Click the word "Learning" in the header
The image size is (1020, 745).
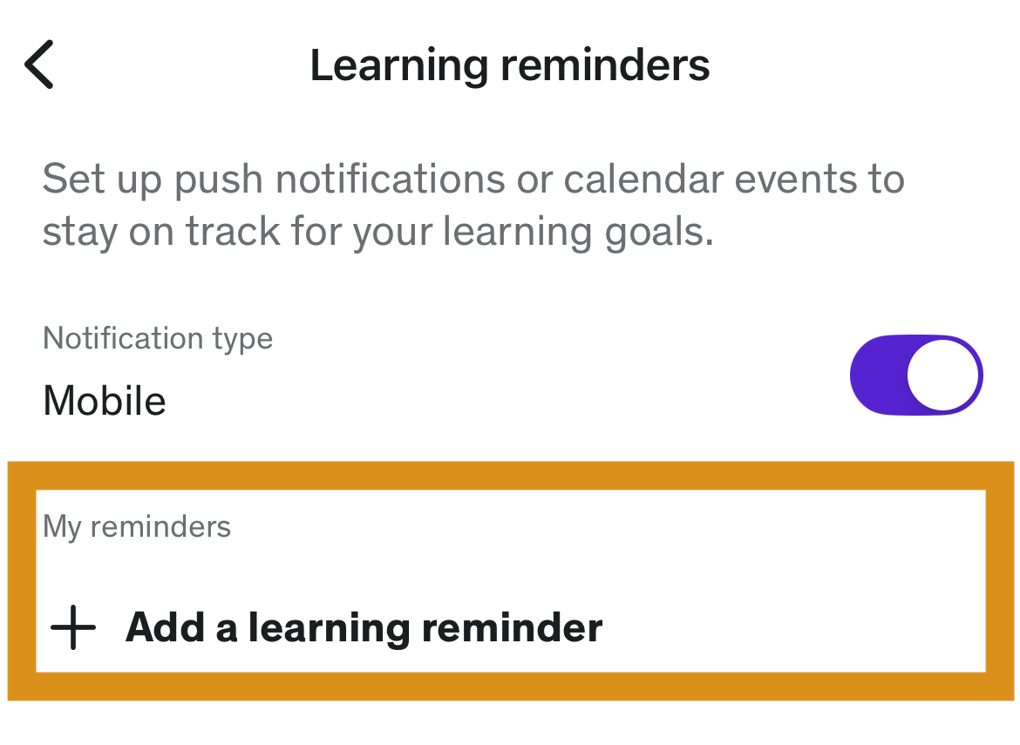(x=399, y=66)
